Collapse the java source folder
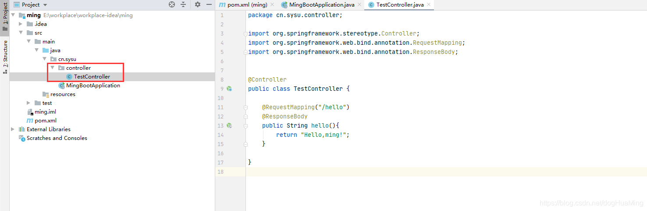Screen dimensions: 647x211 tap(36, 50)
